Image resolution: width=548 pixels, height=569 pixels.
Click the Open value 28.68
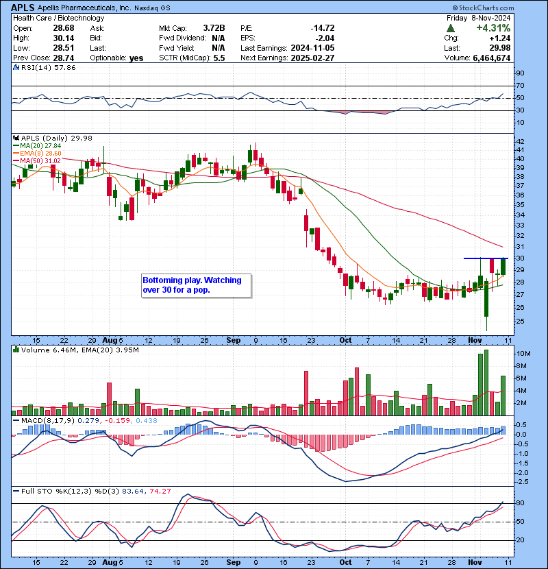tap(64, 28)
